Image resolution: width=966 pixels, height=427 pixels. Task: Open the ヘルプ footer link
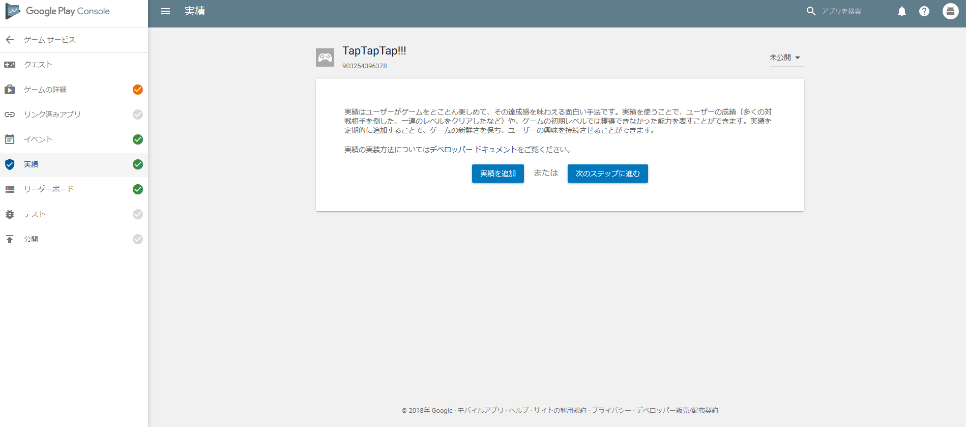(x=519, y=410)
